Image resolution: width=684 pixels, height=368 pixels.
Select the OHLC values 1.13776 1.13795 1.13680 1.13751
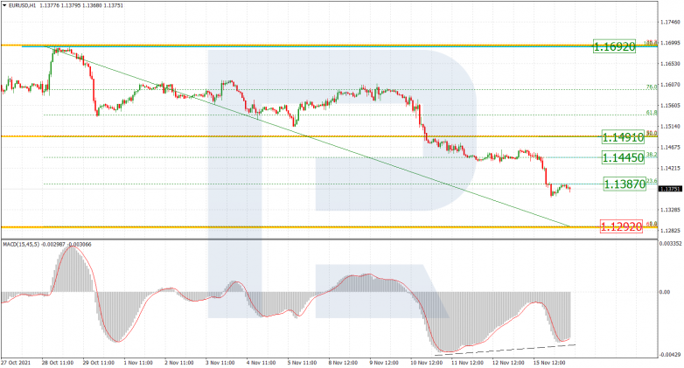pyautogui.click(x=81, y=5)
